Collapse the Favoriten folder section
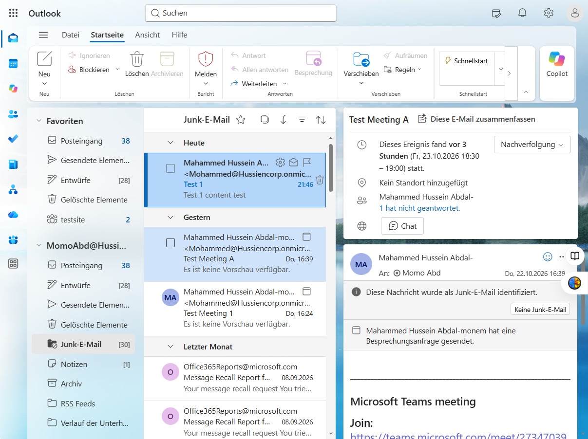This screenshot has width=588, height=439. (39, 121)
